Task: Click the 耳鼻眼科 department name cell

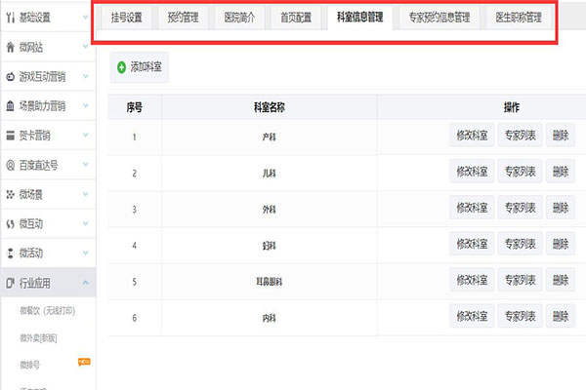Action: [270, 282]
